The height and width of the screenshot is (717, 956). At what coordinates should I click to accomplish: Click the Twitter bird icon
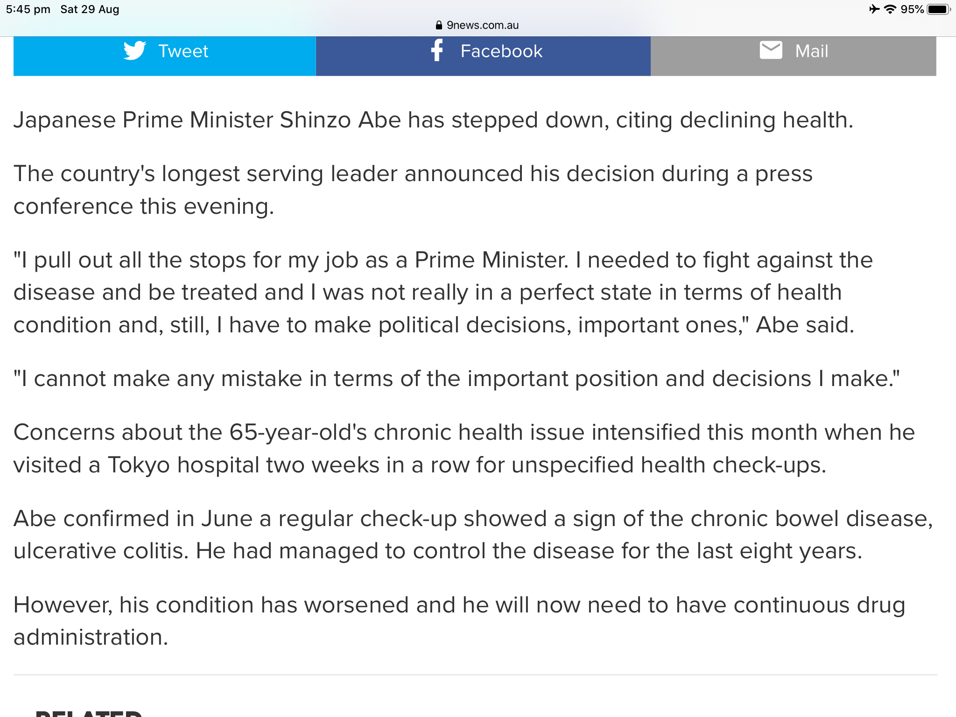click(x=134, y=50)
